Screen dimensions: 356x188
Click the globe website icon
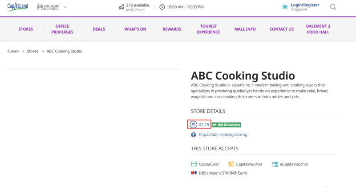pyautogui.click(x=194, y=135)
